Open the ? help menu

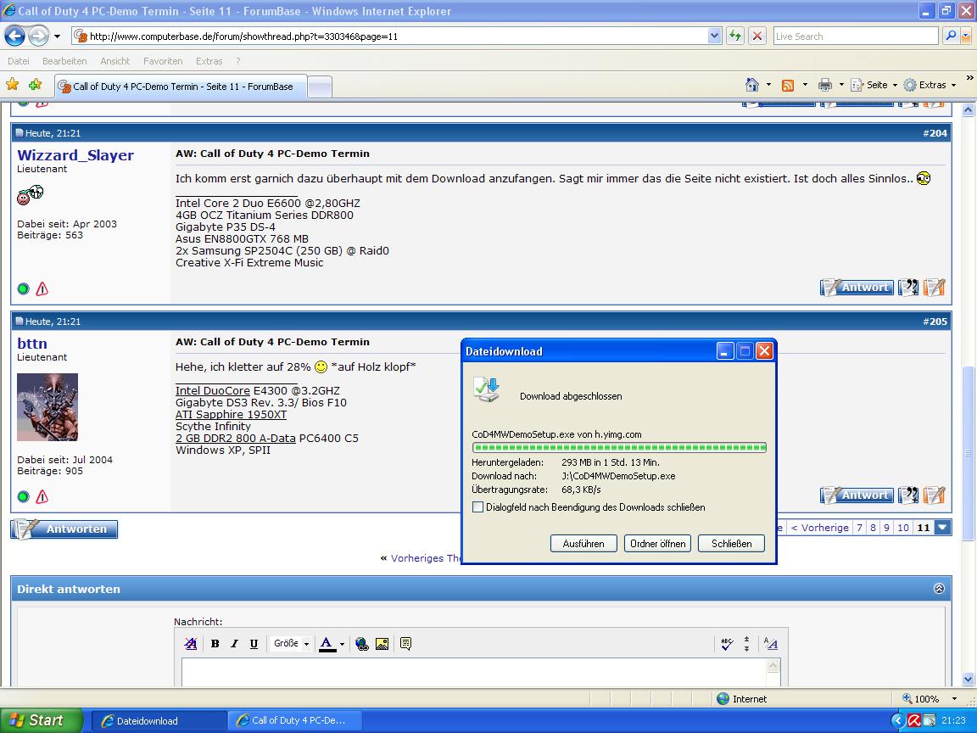238,61
